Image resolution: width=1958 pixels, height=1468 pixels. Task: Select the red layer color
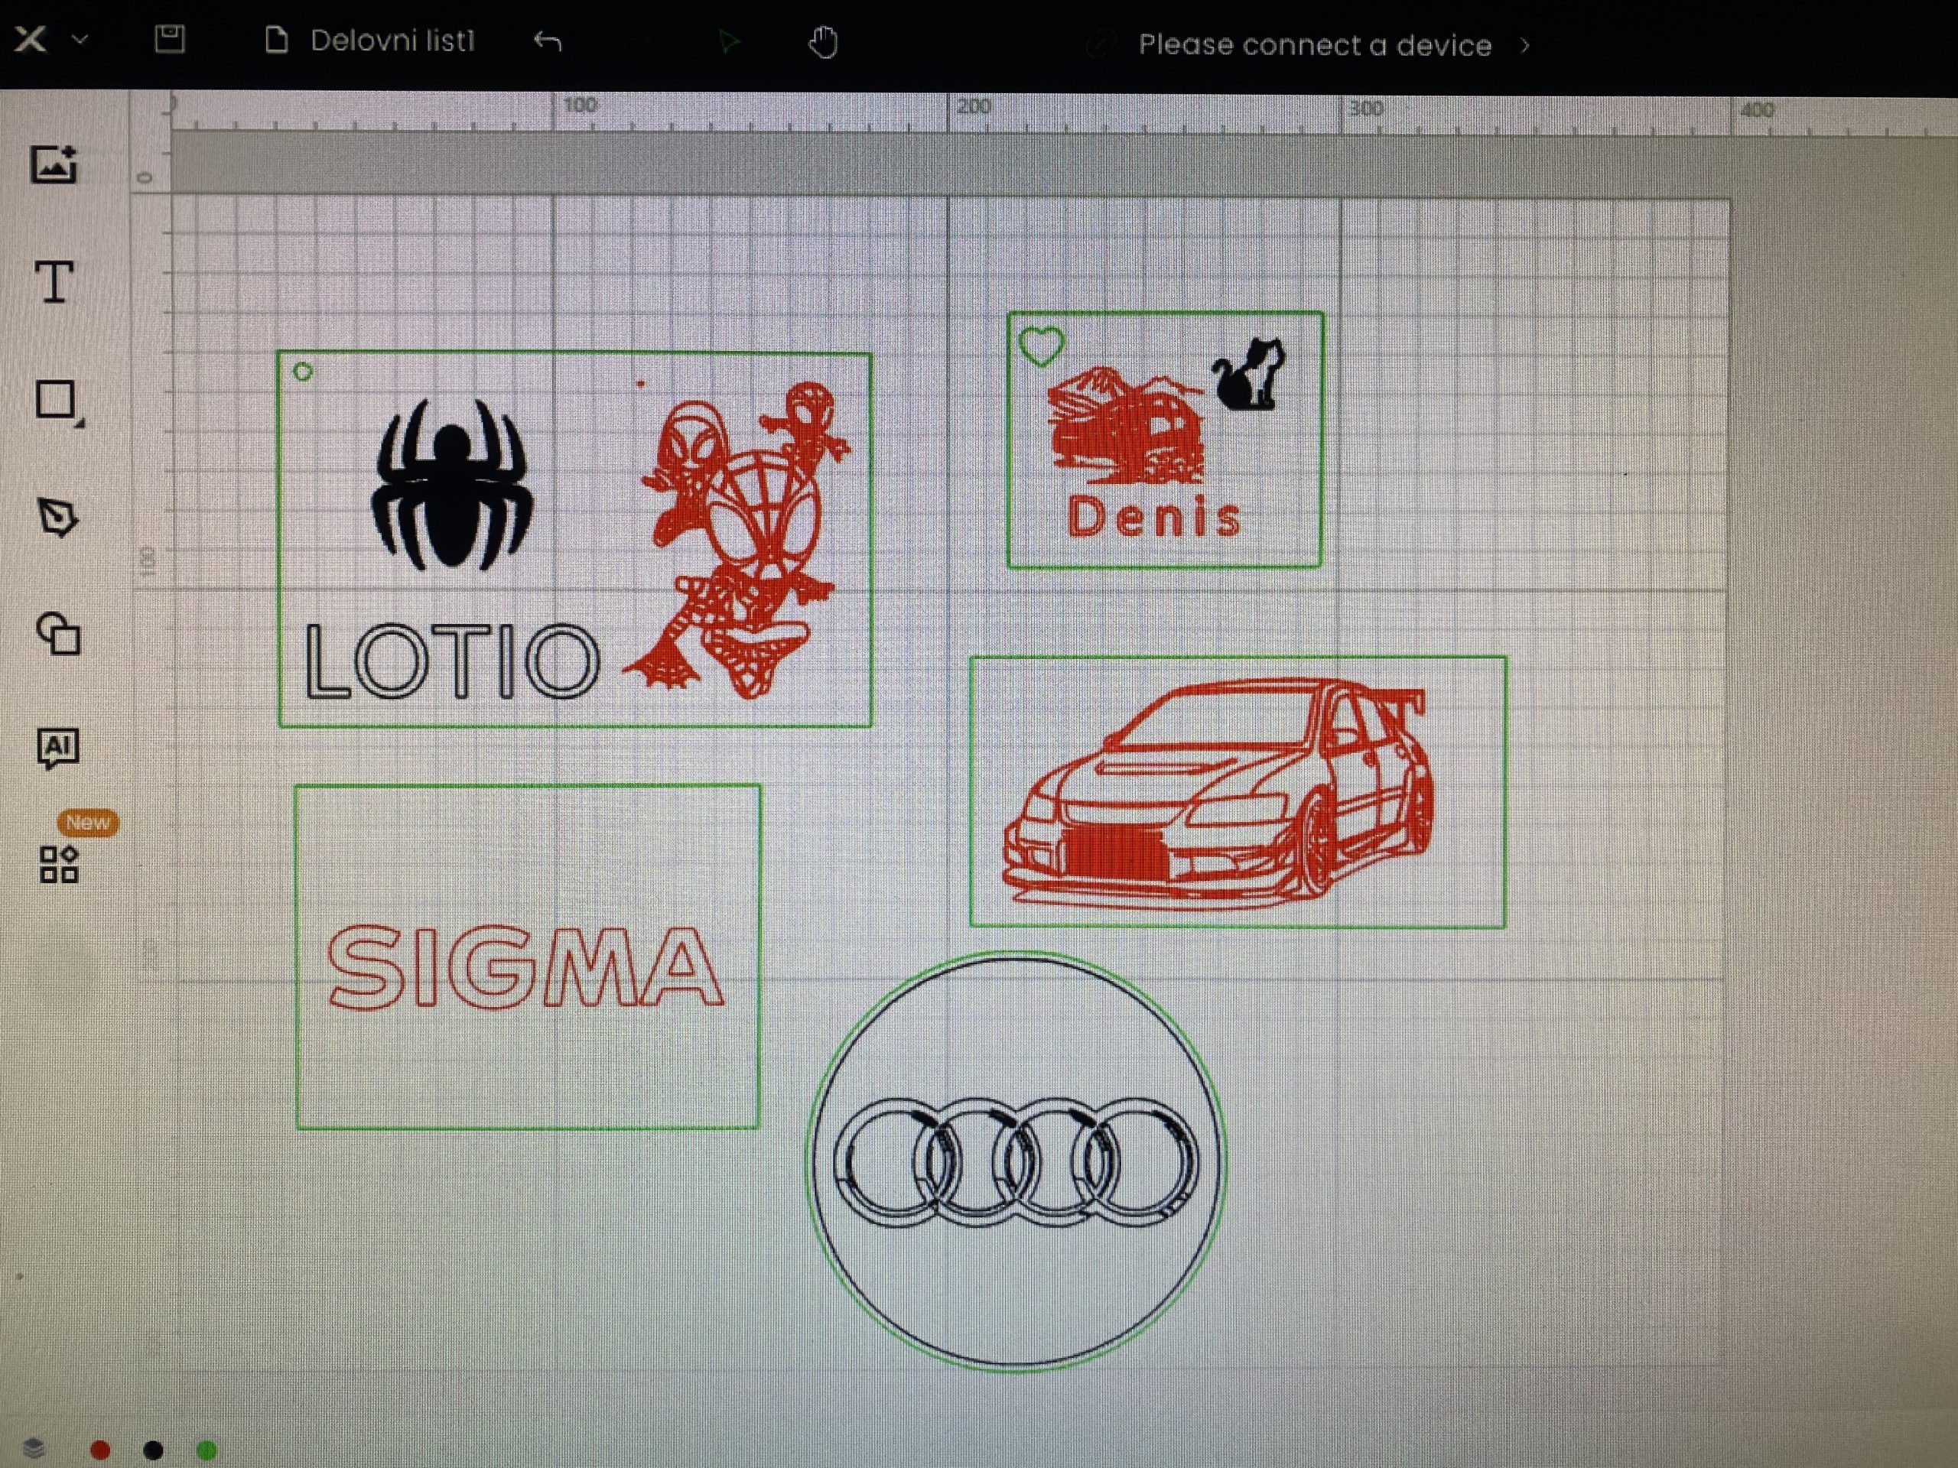pos(100,1450)
